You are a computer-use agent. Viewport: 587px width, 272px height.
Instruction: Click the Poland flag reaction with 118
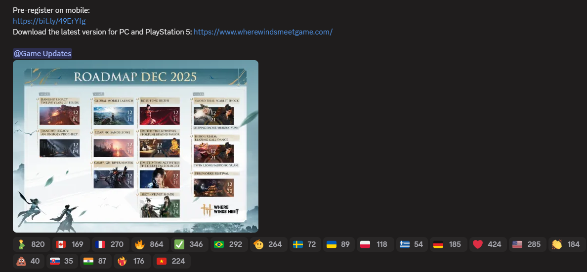(x=375, y=244)
